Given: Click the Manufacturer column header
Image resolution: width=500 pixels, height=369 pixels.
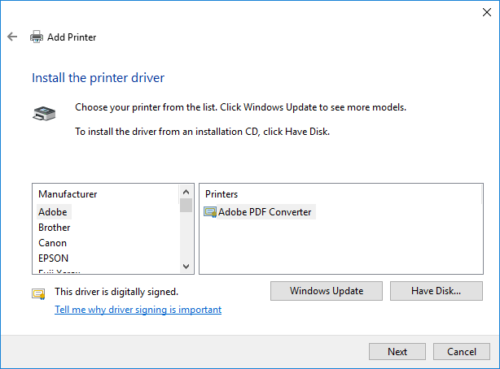Looking at the screenshot, I should pos(68,194).
